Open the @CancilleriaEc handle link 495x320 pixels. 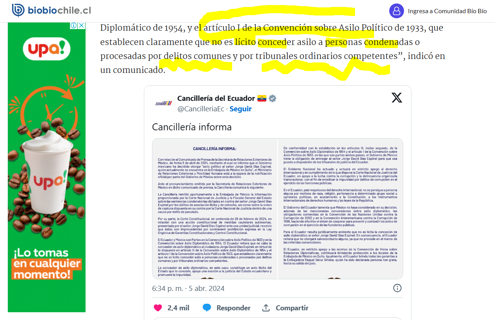click(x=201, y=109)
